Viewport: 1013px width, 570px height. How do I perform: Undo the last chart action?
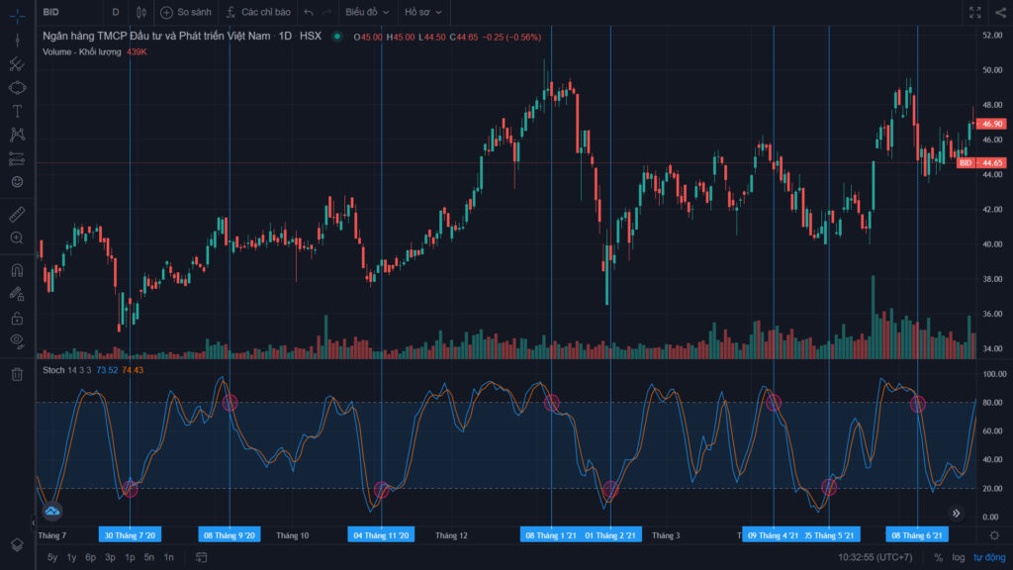(x=309, y=12)
